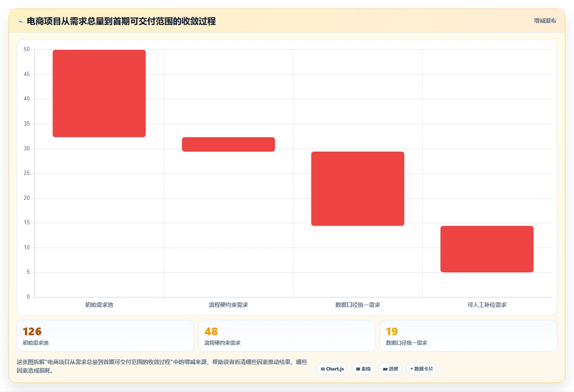Click the 48 流程硬约束需求 data card
The width and height of the screenshot is (574, 392).
point(287,336)
